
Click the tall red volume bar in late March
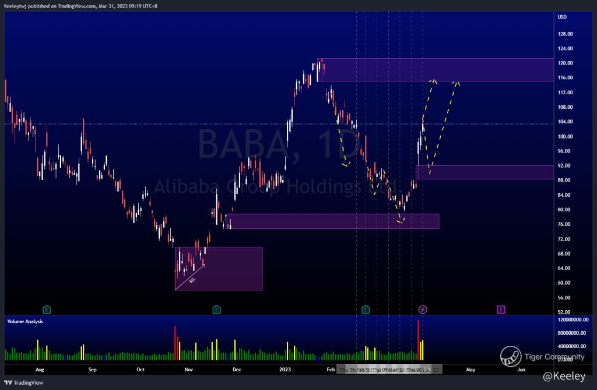[418, 340]
